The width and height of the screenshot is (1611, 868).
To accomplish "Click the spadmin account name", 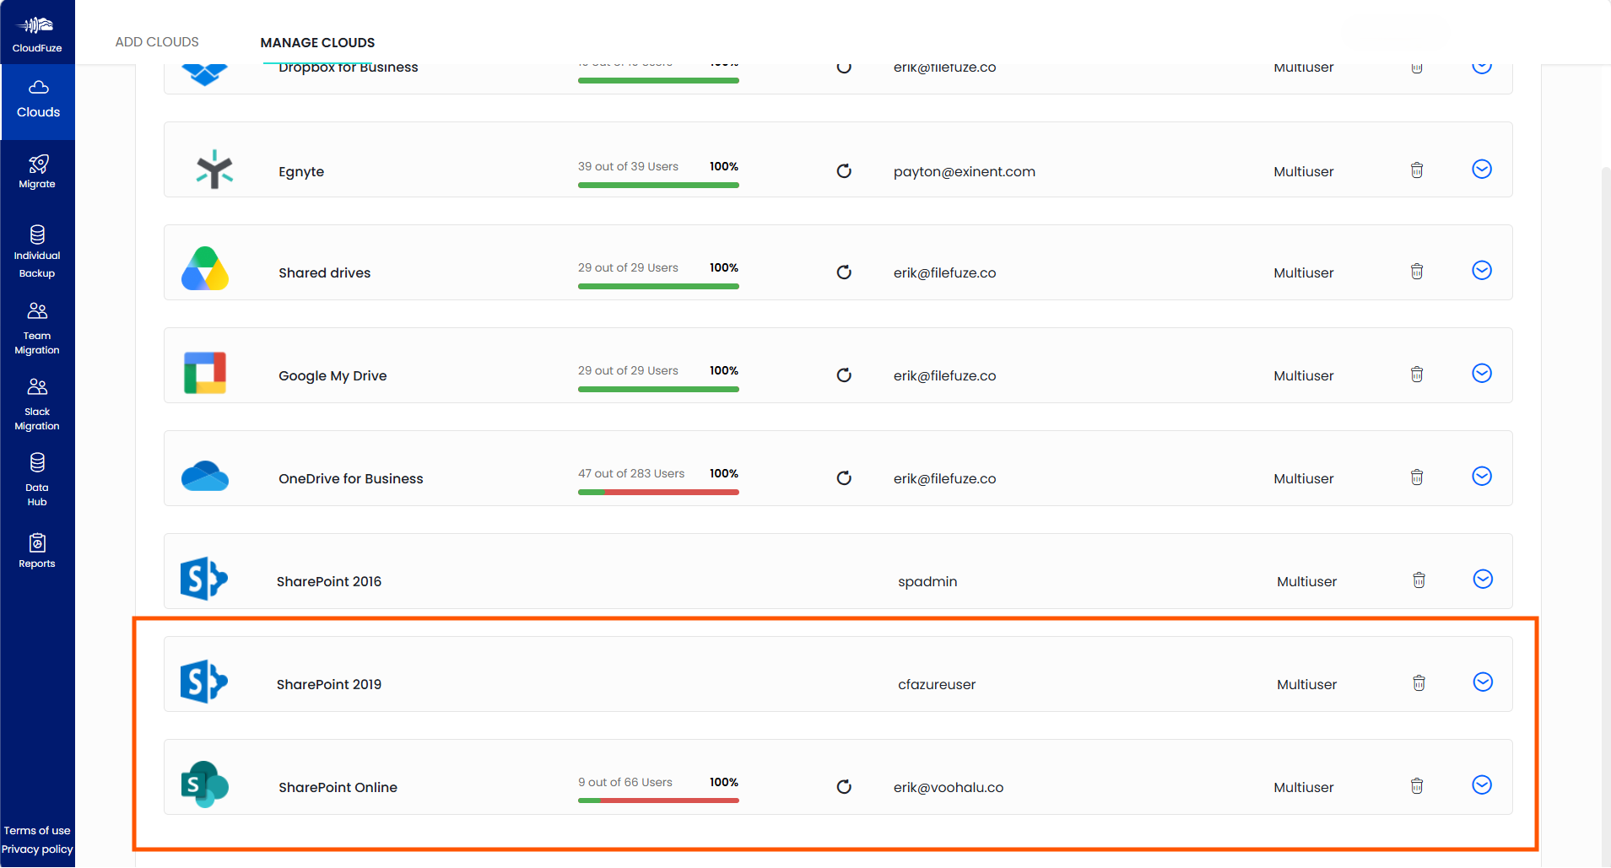I will [927, 582].
